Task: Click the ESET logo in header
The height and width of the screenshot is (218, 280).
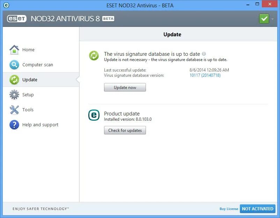Action: pyautogui.click(x=17, y=18)
